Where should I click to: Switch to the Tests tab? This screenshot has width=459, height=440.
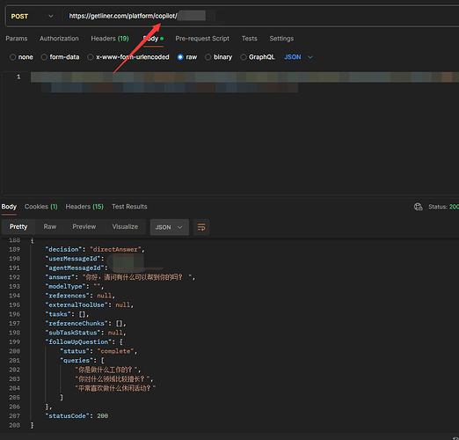(250, 39)
